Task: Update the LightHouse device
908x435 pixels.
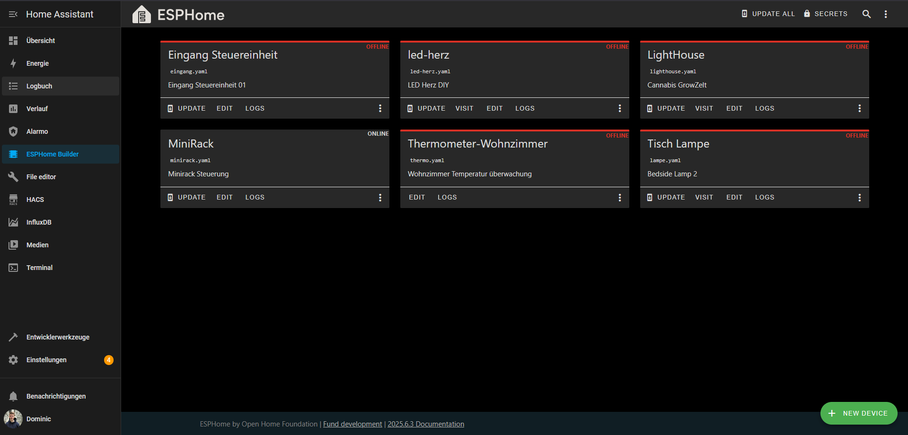Action: 666,108
